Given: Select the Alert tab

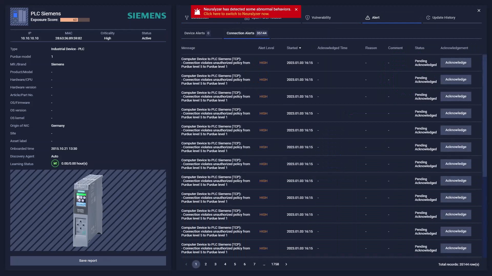Looking at the screenshot, I should click(392, 18).
